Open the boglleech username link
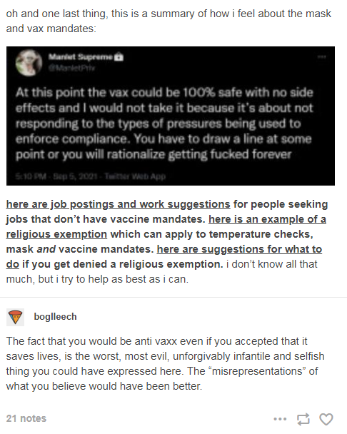 coord(55,316)
